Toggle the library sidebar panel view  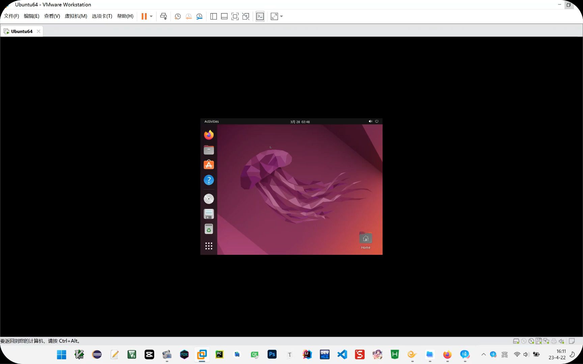214,16
